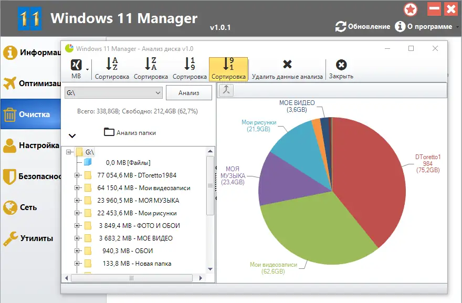Collapse the G:\ root tree node
Viewport: 462px width, 303px height.
[69, 152]
